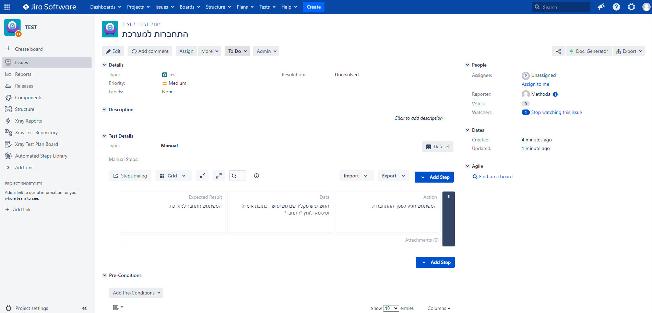Viewport: 652px width, 313px height.
Task: Open the feedback megaphone icon
Action: click(x=601, y=7)
